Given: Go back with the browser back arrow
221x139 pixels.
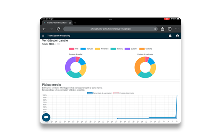Looking at the screenshot, I should [x=44, y=29].
